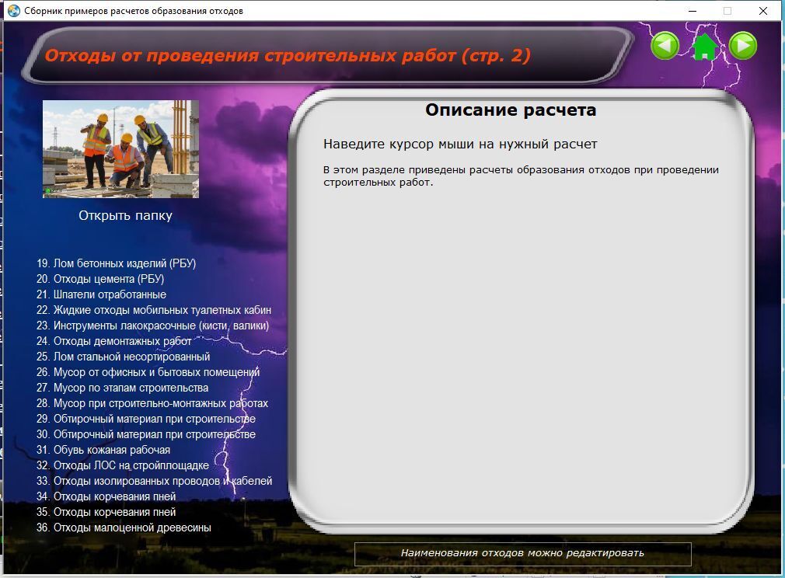Go to previous page with green back arrow
This screenshot has width=785, height=578.
(665, 46)
